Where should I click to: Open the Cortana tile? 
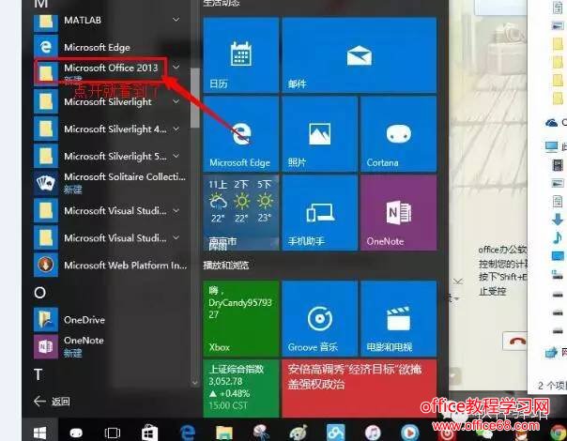tap(398, 134)
